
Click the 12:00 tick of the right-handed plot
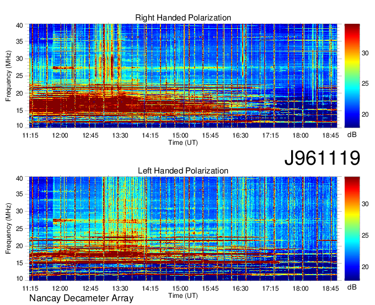60,135
